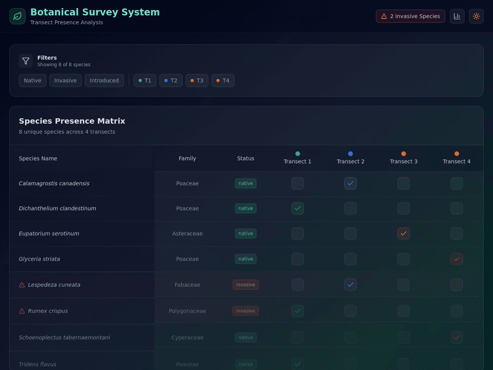Filter by Native status

point(33,81)
